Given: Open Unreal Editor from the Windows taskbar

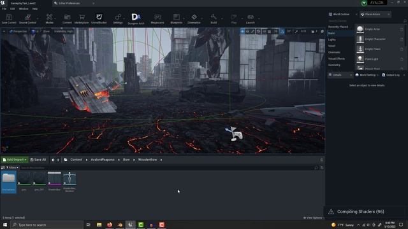Looking at the screenshot, I should pos(130,225).
